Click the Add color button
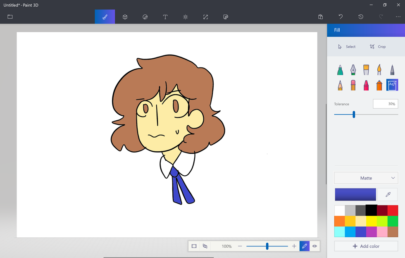The image size is (405, 258). [x=366, y=246]
